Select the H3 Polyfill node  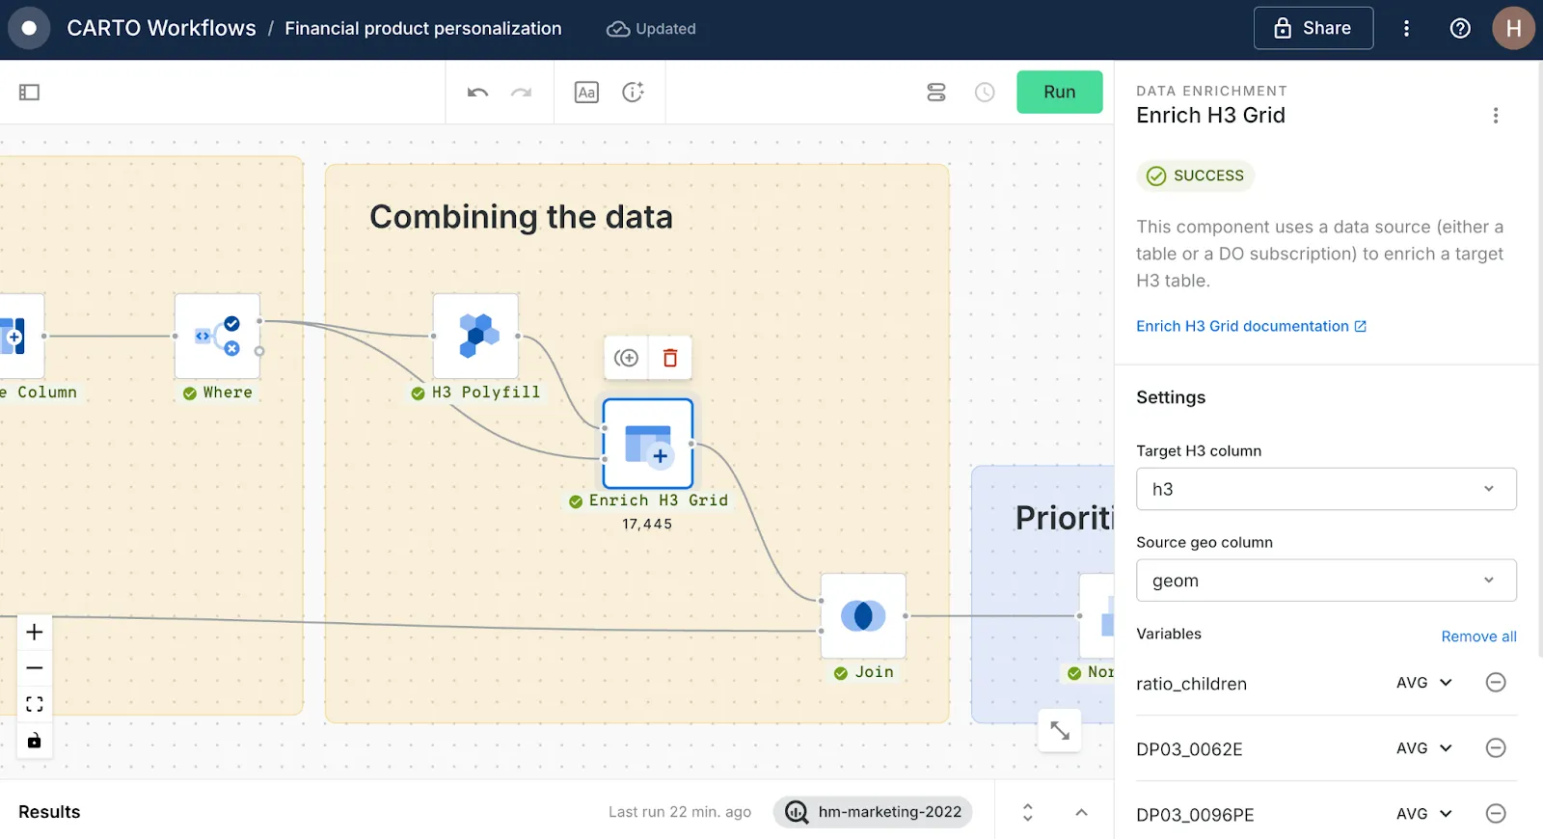[475, 337]
